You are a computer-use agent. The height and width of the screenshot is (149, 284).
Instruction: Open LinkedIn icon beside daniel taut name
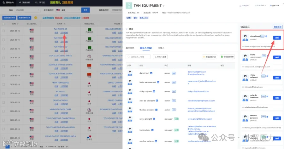coord(151,73)
